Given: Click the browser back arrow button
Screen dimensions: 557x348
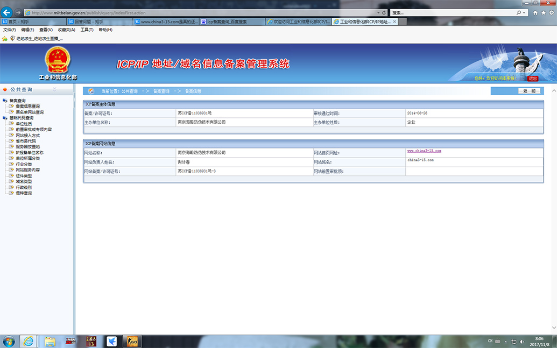Looking at the screenshot, I should coord(7,12).
